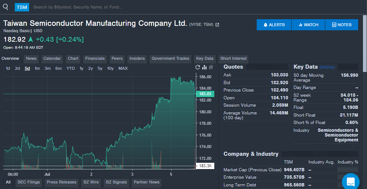Click the 183.03 price label on chart
Screen dimensions: 367x189
tap(205, 94)
